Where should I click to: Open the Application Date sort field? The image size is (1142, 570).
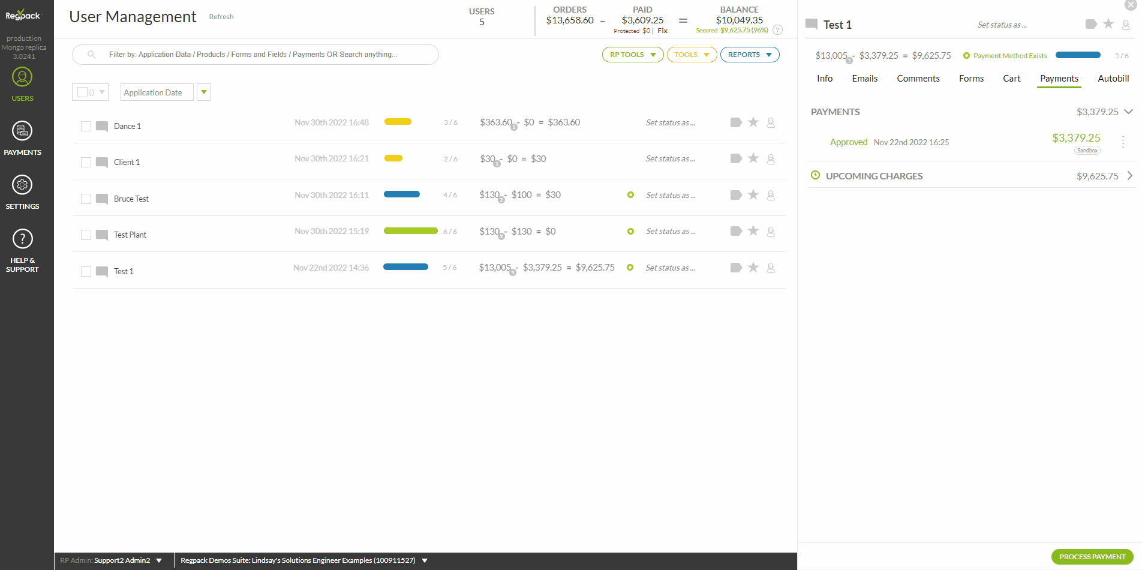point(157,92)
